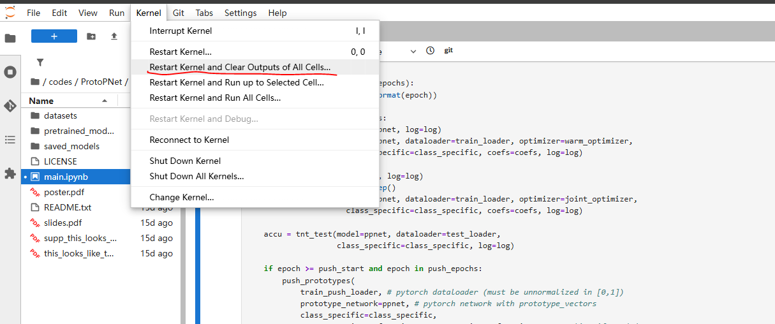Select Change Kernel... menu entry
Screen dimensions: 775x324
tap(181, 197)
